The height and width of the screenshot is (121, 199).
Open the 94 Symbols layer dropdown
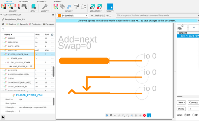coord(72,15)
